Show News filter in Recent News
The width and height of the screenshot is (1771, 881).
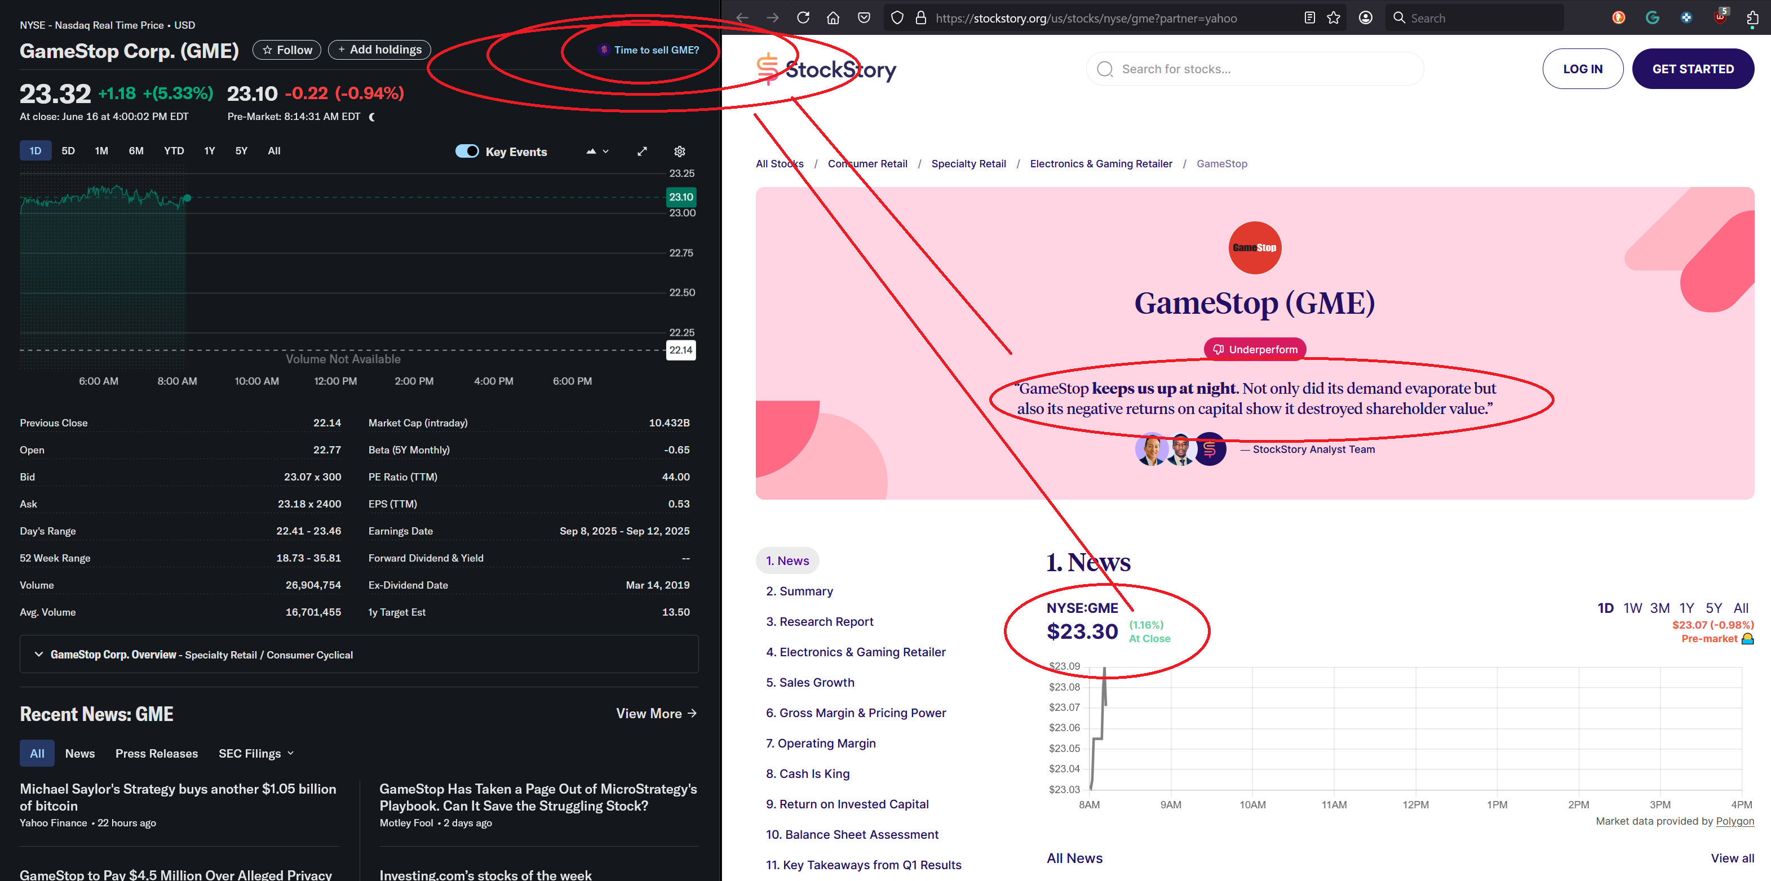click(x=79, y=753)
